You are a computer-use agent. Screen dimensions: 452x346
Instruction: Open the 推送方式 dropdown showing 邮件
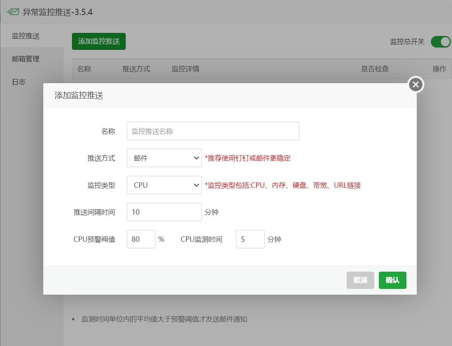pos(164,158)
